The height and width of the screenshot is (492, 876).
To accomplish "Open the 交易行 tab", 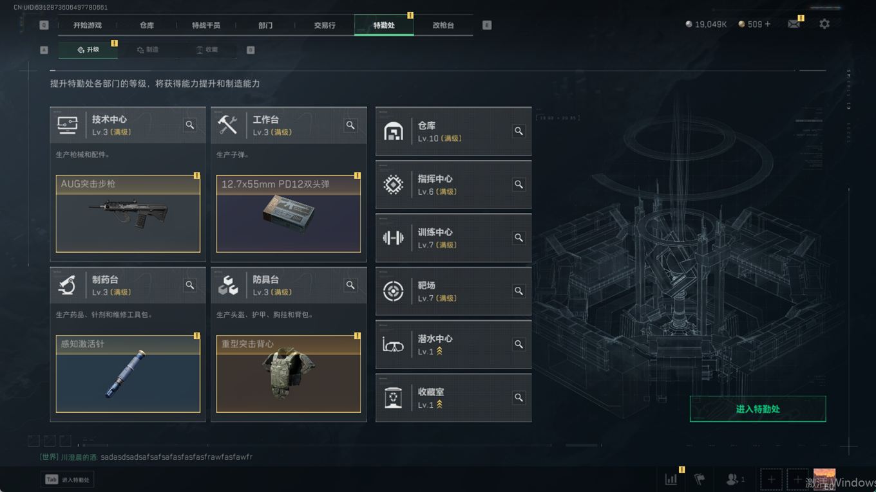I will tap(325, 25).
